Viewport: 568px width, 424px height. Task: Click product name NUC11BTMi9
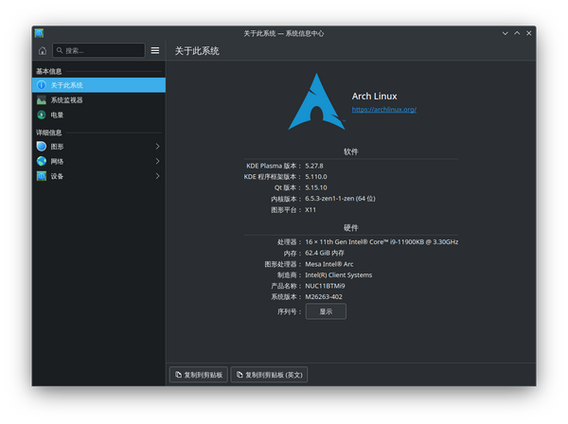[x=325, y=286]
